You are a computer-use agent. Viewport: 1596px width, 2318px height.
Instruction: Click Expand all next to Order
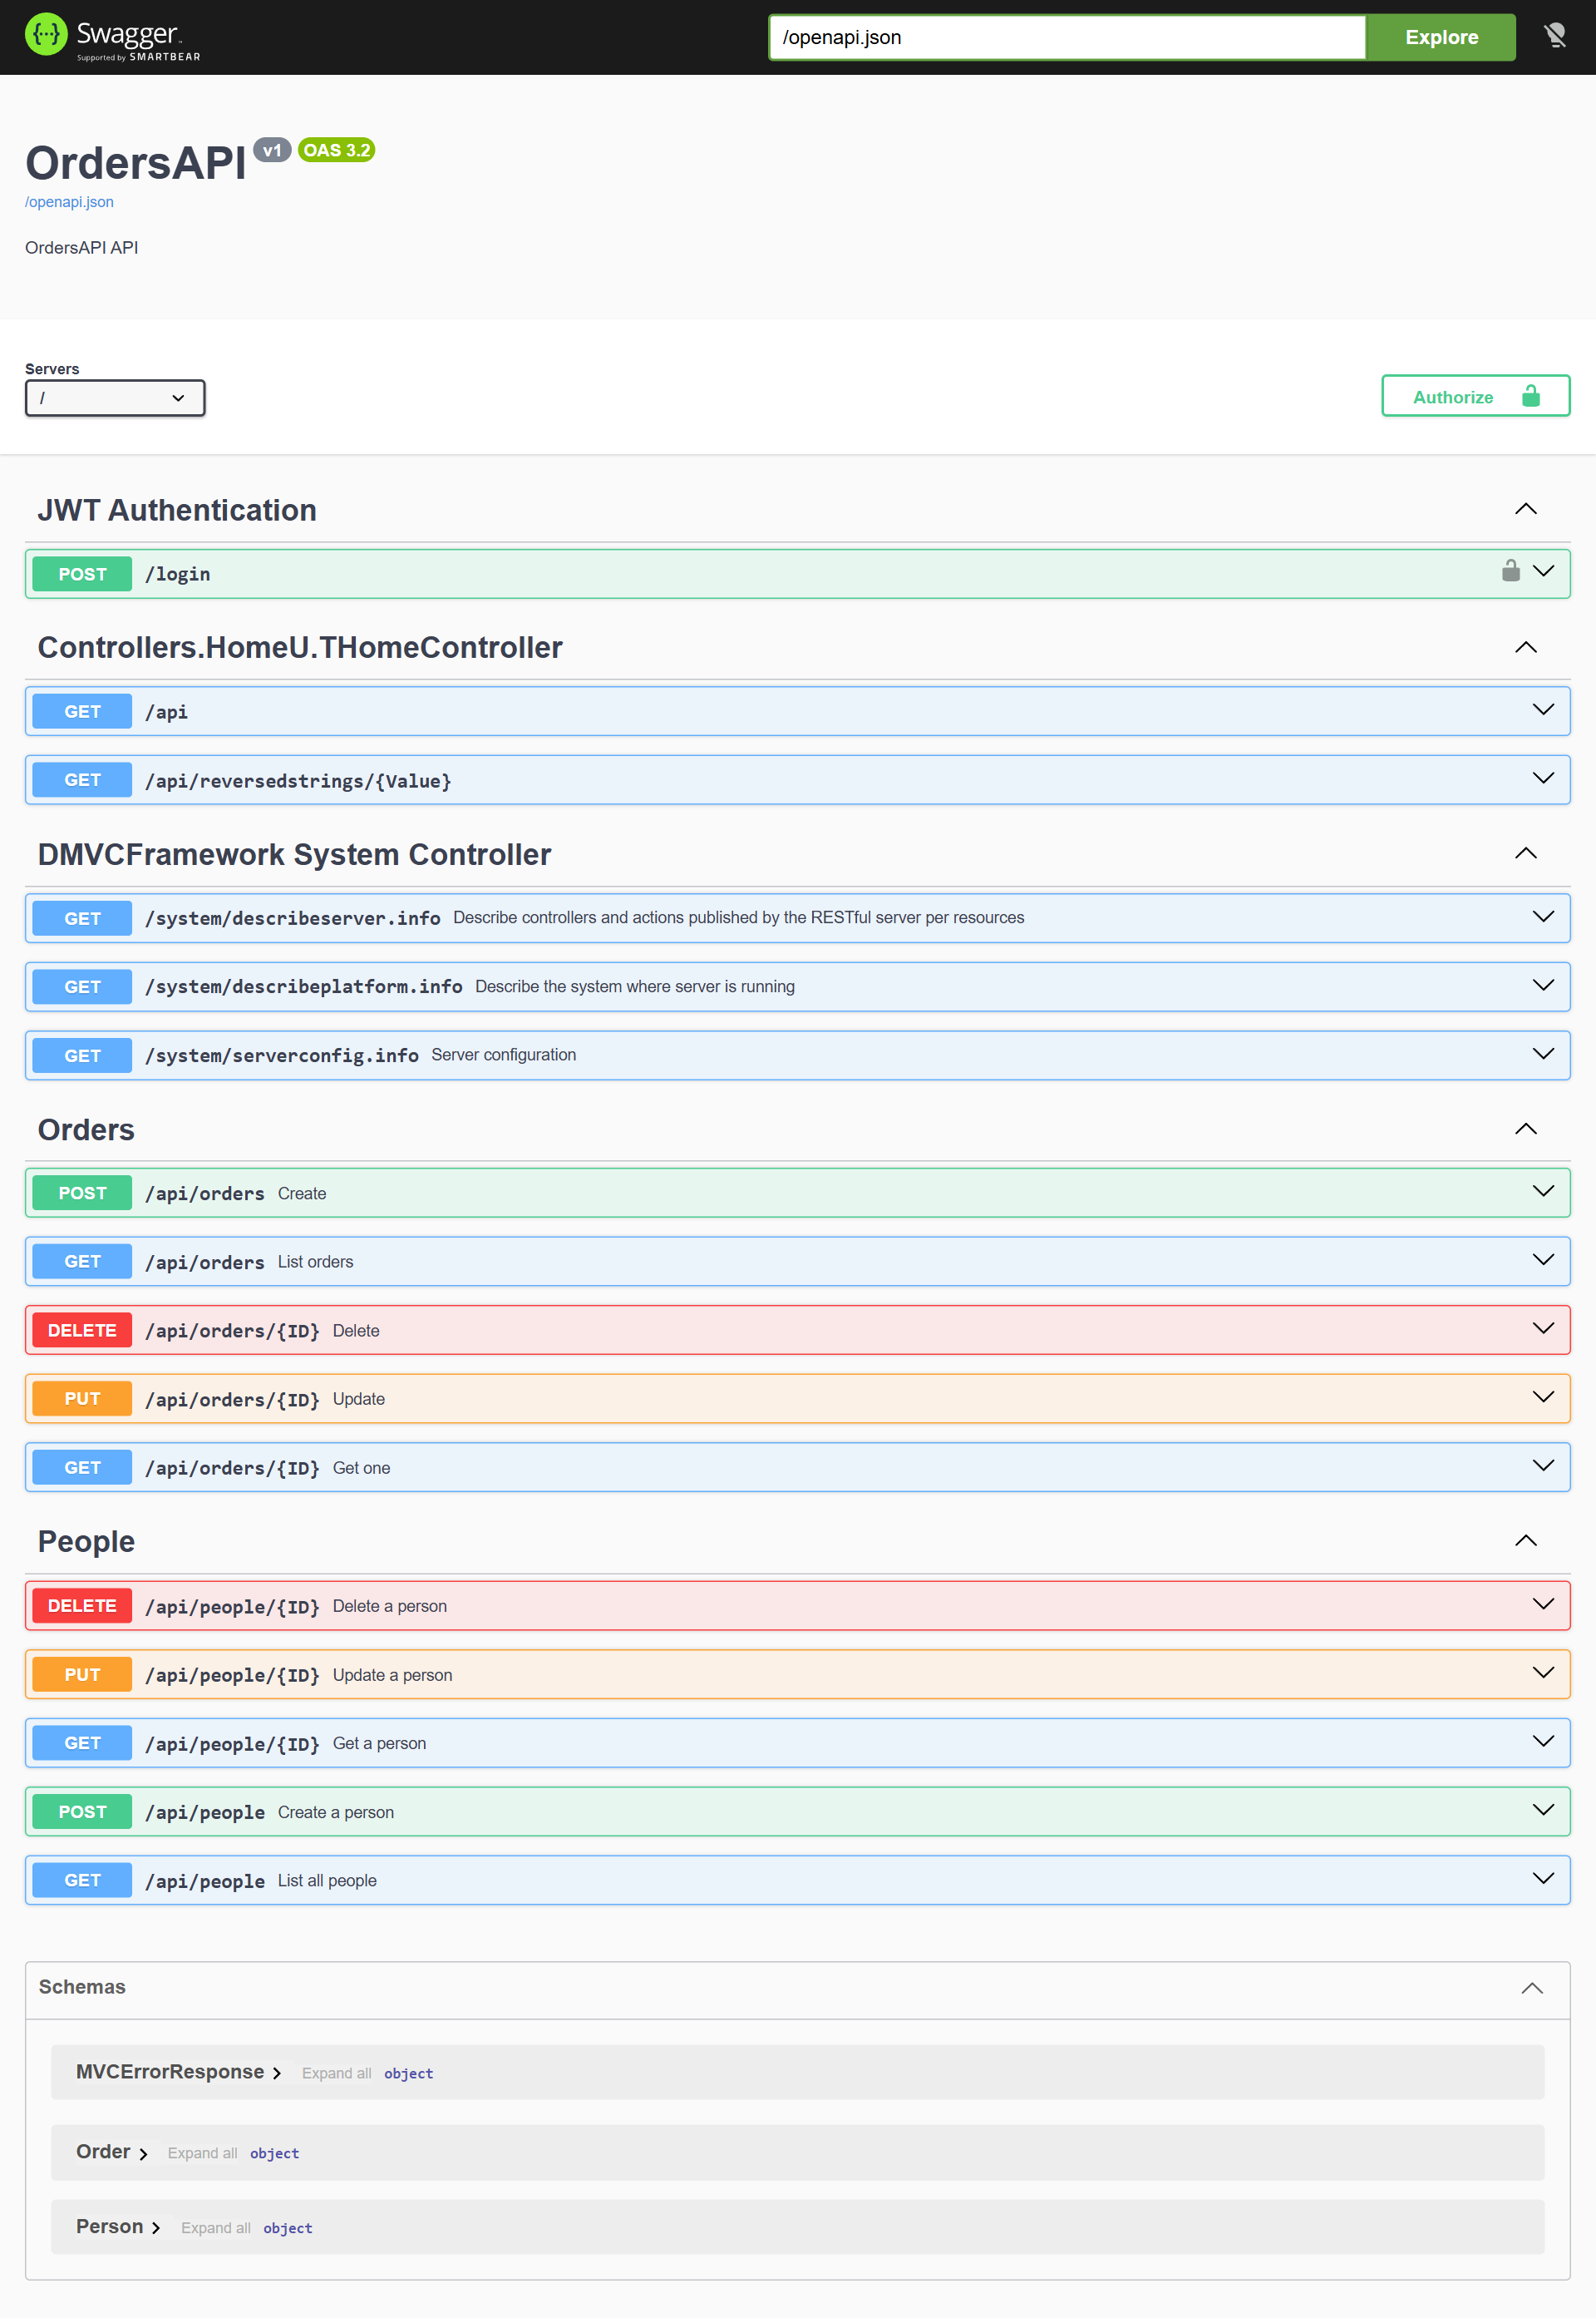[x=202, y=2153]
